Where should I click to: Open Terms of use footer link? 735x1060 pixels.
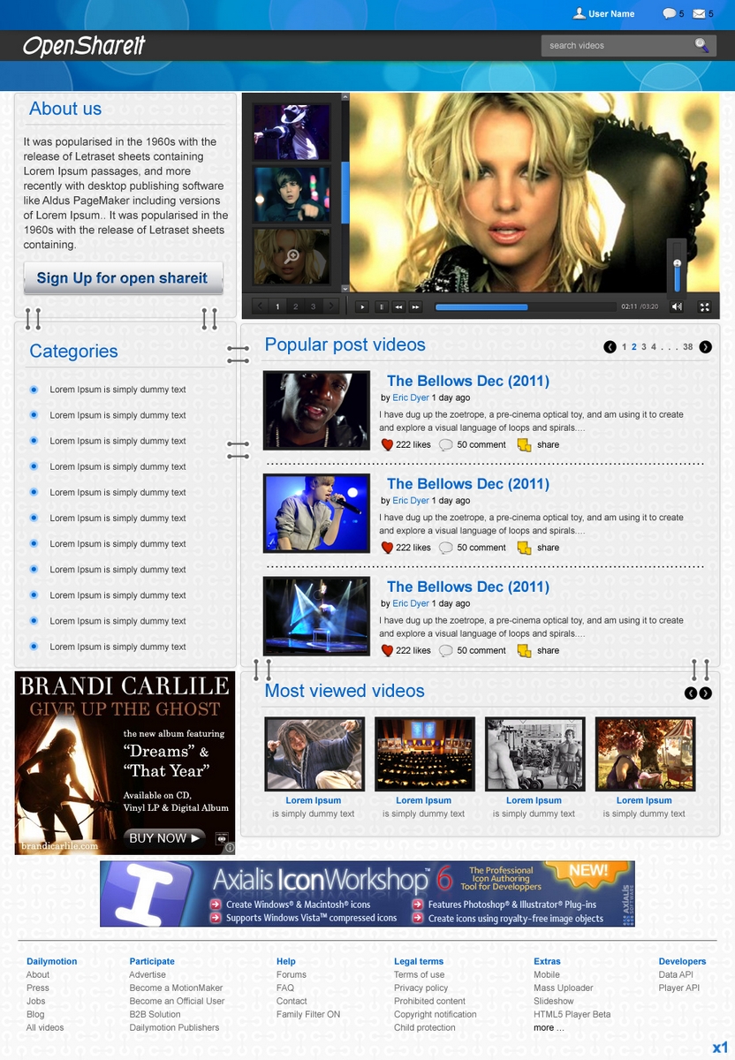(420, 975)
